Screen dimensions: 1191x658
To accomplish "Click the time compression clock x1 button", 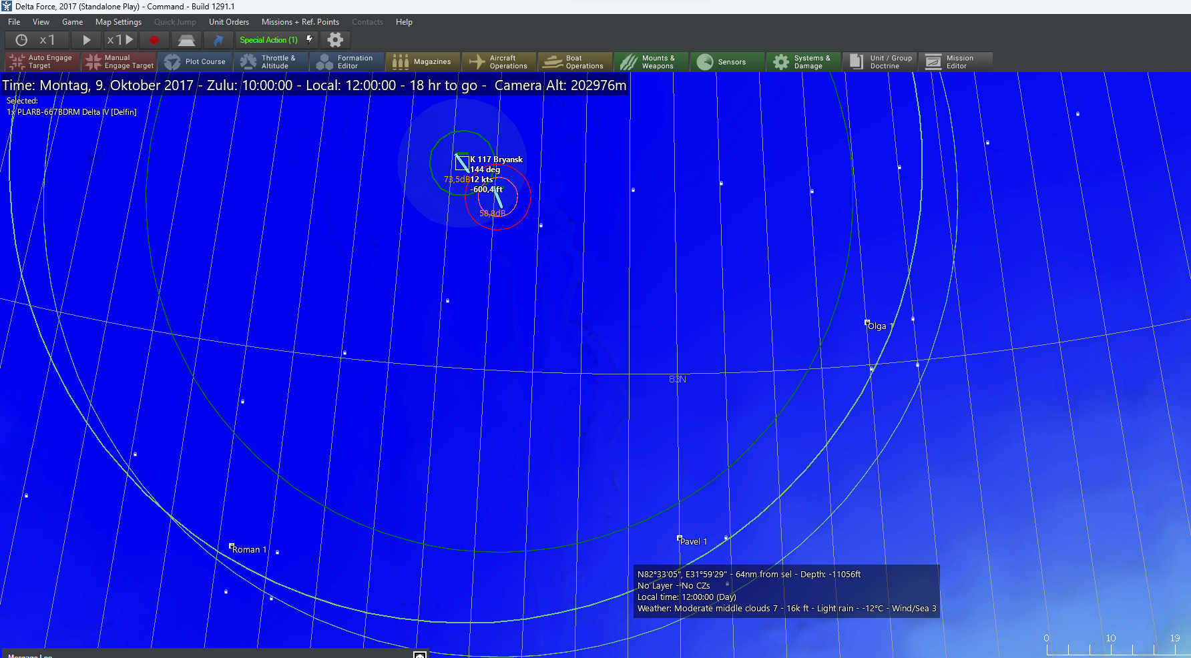I will [36, 40].
